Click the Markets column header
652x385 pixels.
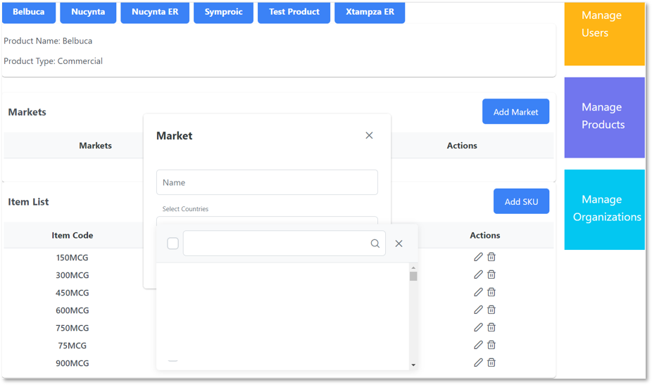click(x=96, y=146)
